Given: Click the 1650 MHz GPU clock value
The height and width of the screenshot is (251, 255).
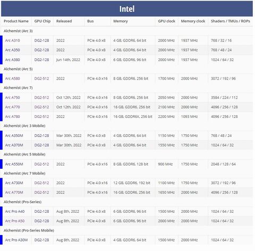Looking at the screenshot, I should [166, 193].
